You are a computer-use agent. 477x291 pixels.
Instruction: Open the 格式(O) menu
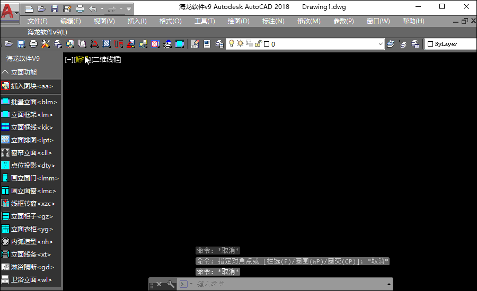point(170,21)
